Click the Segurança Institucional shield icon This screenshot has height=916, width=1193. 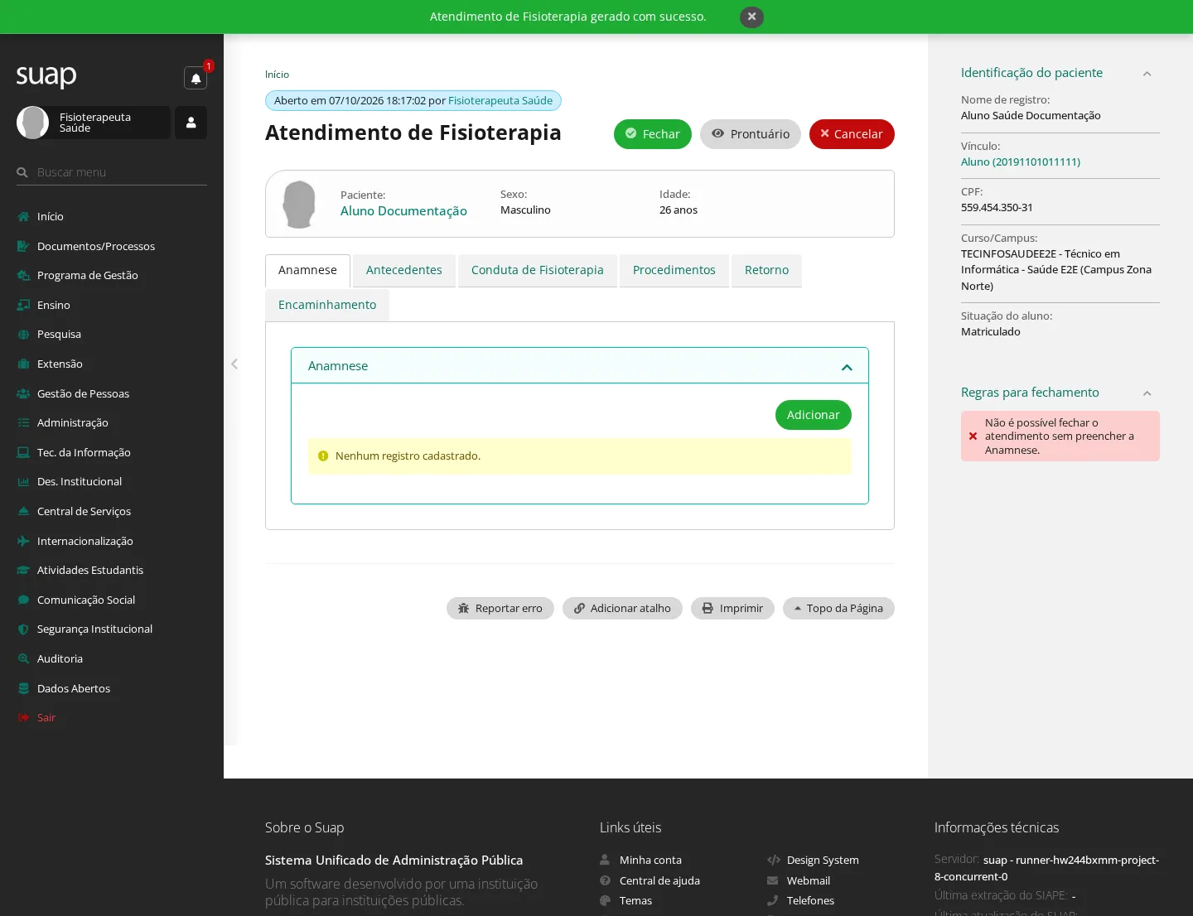point(23,629)
